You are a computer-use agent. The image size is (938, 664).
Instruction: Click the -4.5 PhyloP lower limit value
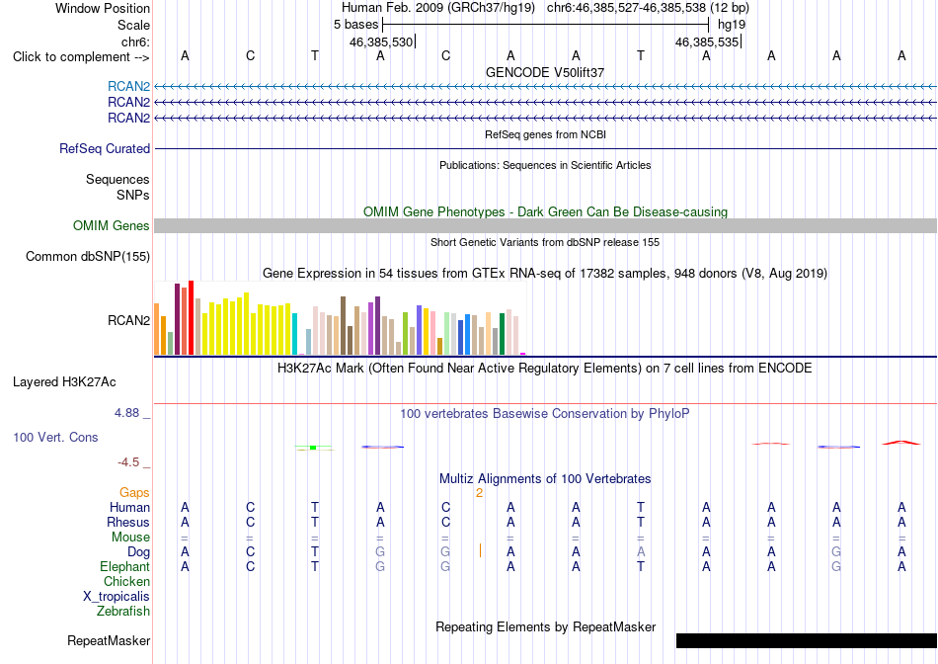click(x=128, y=462)
